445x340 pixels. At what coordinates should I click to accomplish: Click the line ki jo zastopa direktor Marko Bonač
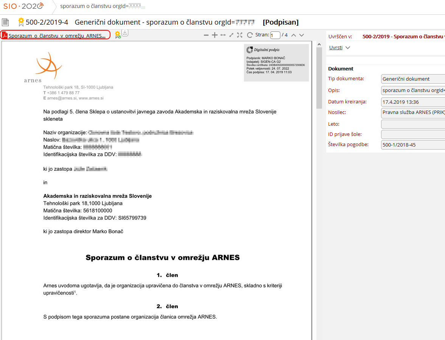(x=83, y=231)
